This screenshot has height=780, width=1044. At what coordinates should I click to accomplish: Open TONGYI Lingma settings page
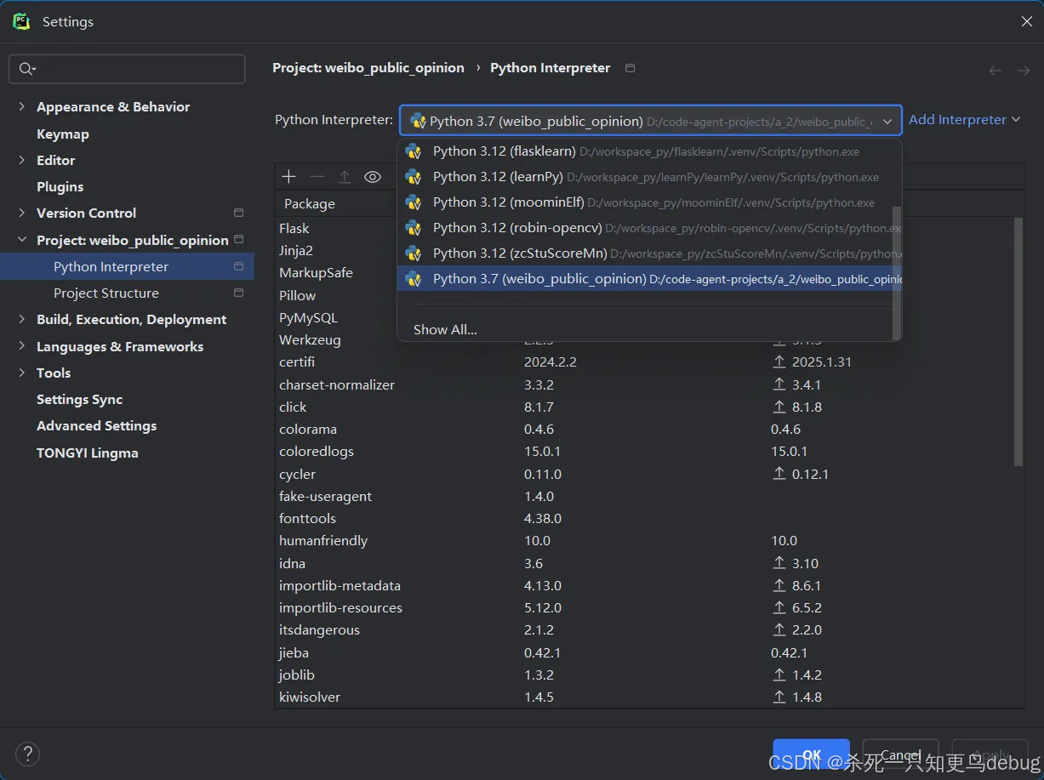[87, 453]
